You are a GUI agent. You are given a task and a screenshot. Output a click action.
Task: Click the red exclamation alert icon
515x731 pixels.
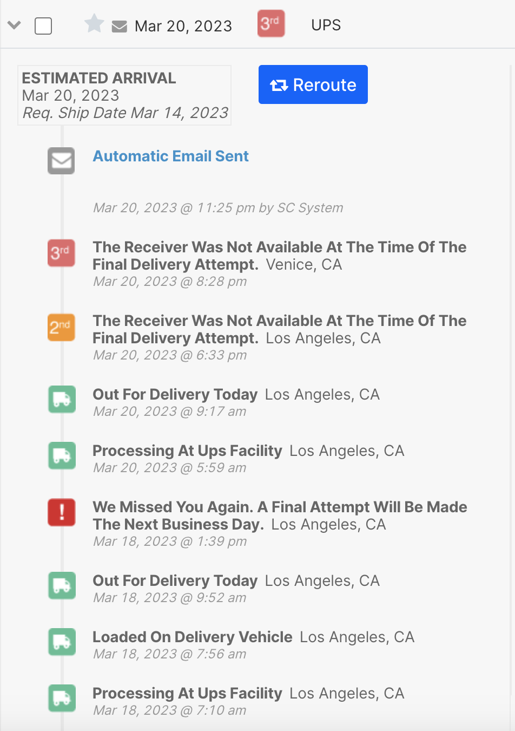pos(62,512)
